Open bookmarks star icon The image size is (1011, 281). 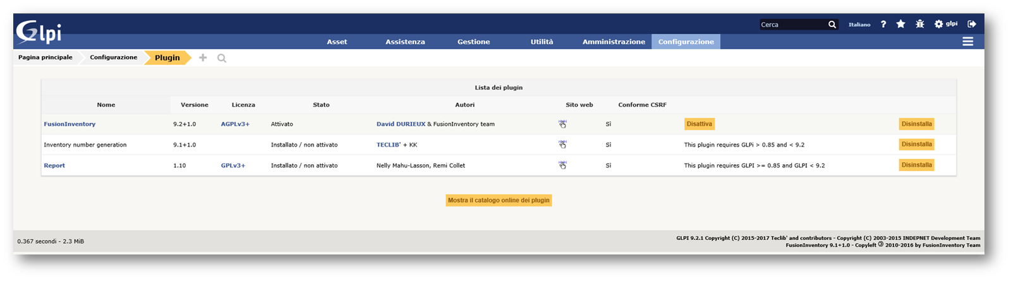coord(900,24)
